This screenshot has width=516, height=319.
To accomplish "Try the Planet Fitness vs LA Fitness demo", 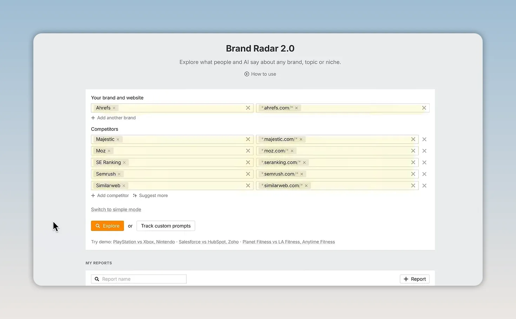I will point(289,242).
